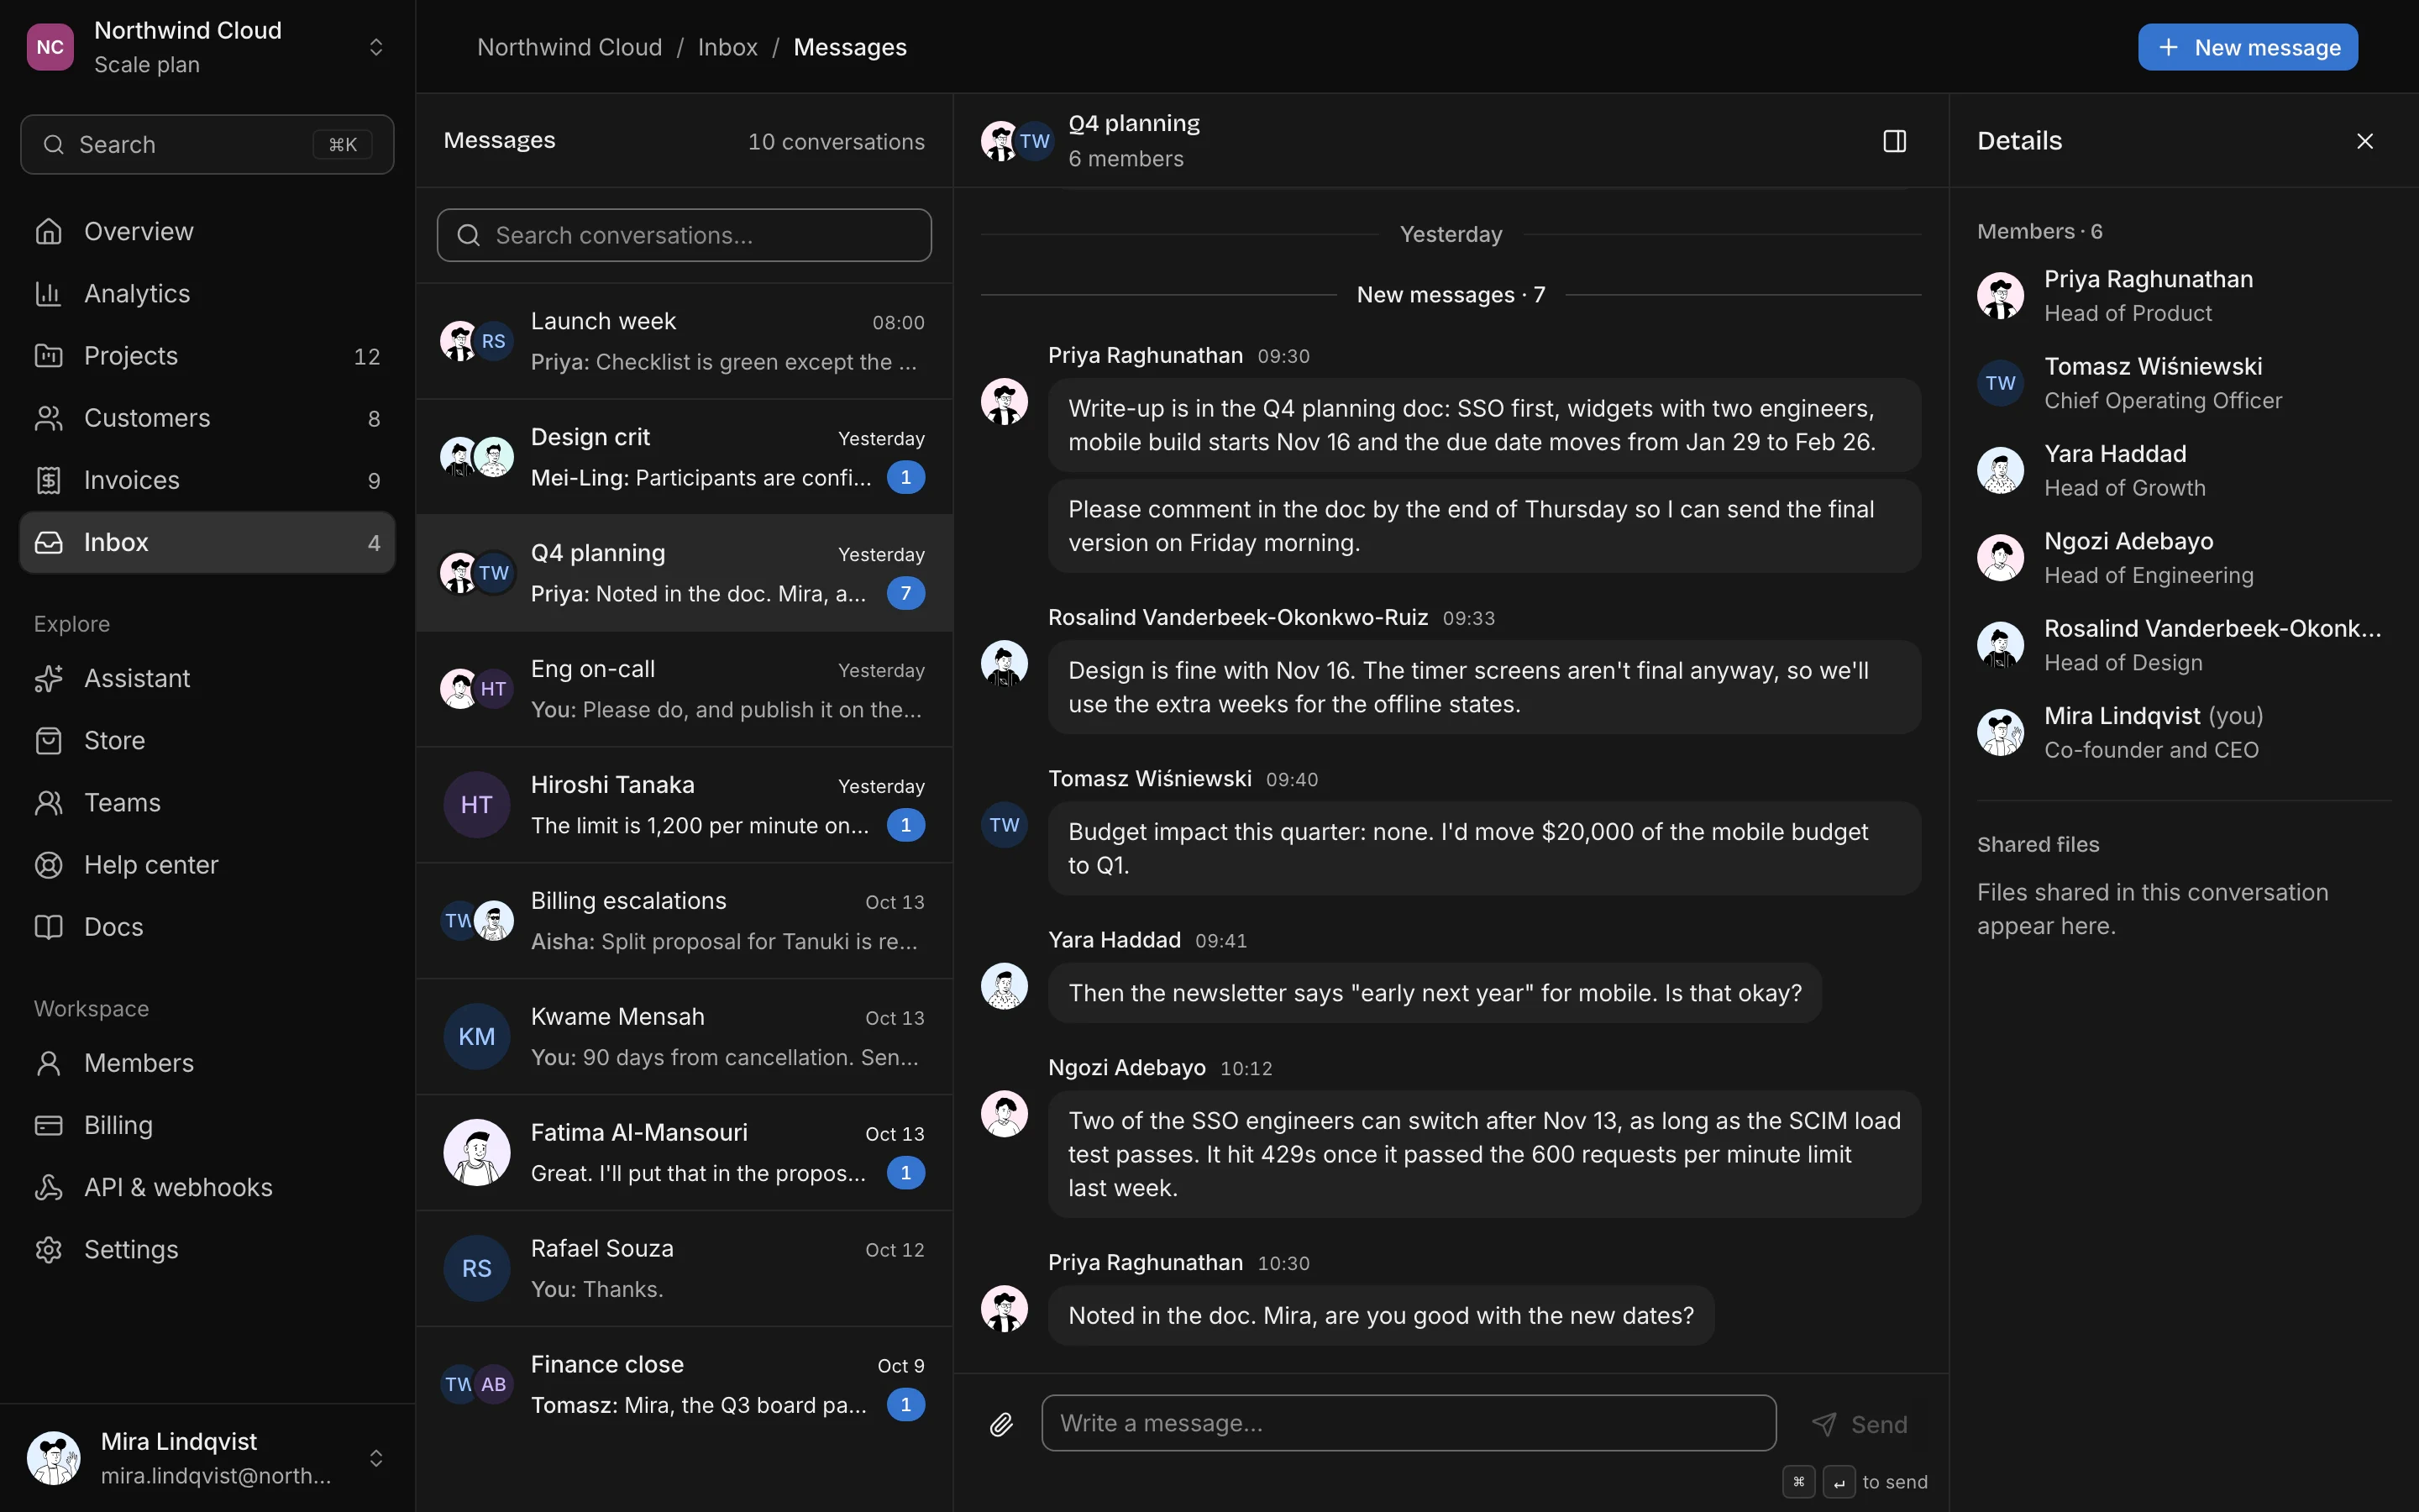Image resolution: width=2419 pixels, height=1512 pixels.
Task: Click the Q4 planning header title
Action: (1134, 123)
